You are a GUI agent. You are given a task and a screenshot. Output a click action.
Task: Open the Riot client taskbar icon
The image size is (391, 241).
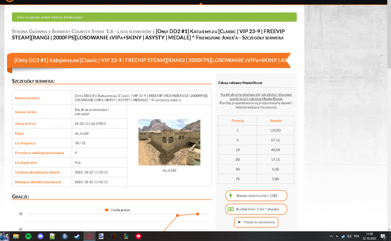click(138, 236)
